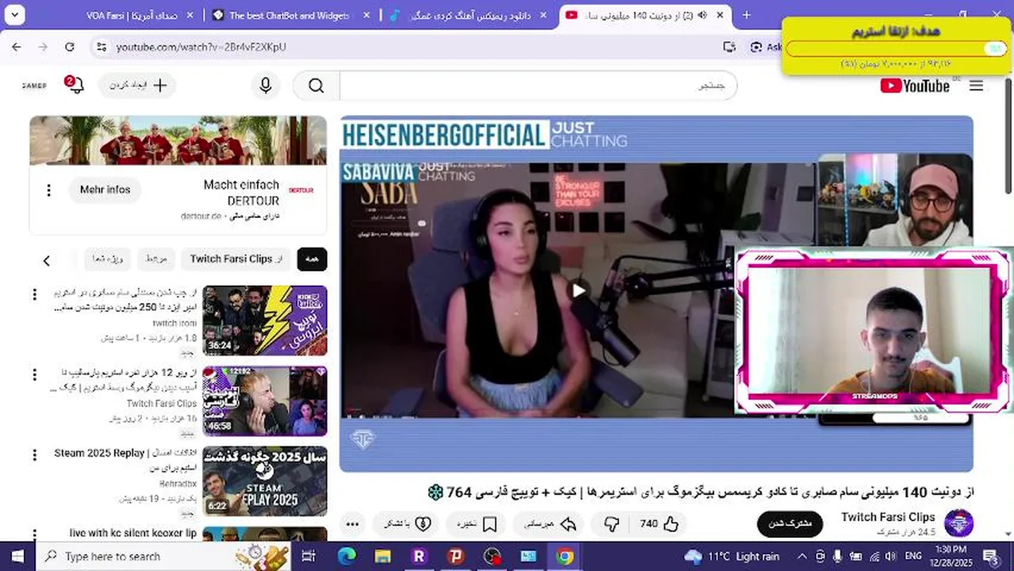The image size is (1014, 571).
Task: Click the Mehr infos ad button
Action: coord(105,190)
